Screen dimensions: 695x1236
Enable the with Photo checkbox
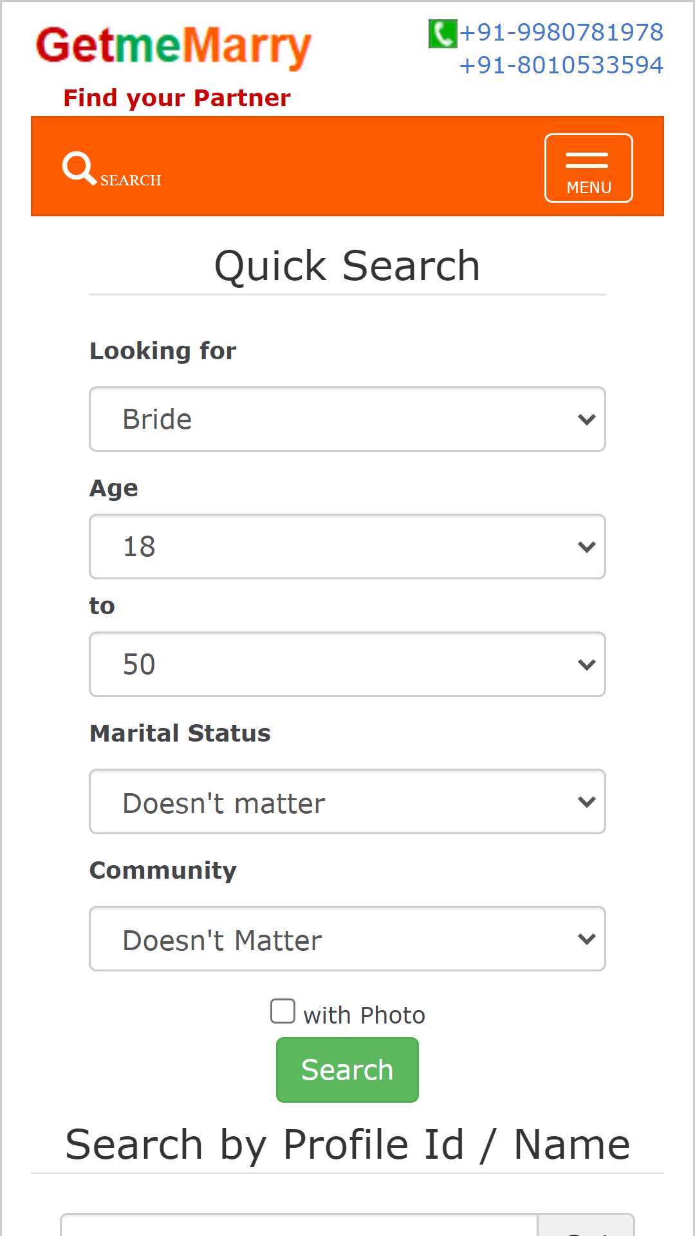(283, 1011)
